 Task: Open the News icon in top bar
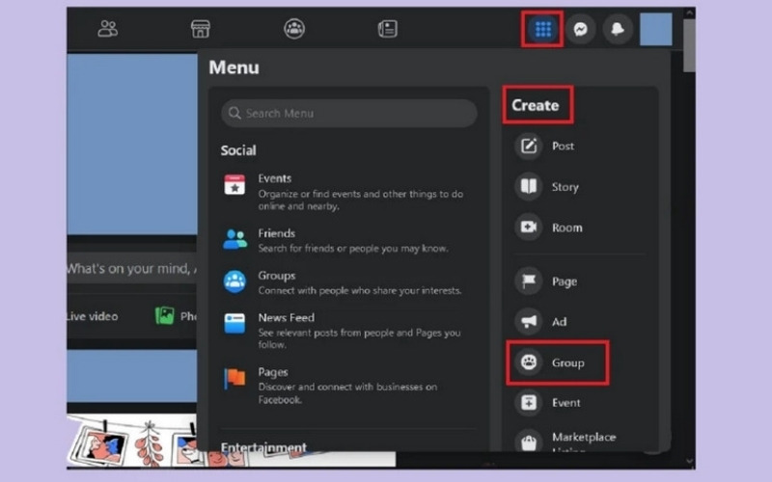click(x=388, y=29)
